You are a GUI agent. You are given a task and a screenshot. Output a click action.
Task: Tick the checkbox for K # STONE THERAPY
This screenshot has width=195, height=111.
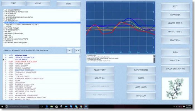tap(3, 28)
